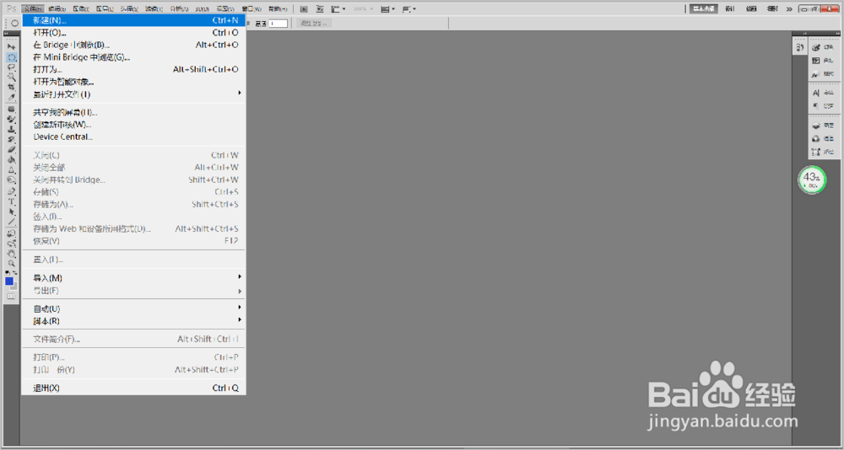Open the Character (字符) panel icon
Image resolution: width=844 pixels, height=450 pixels.
coord(824,93)
